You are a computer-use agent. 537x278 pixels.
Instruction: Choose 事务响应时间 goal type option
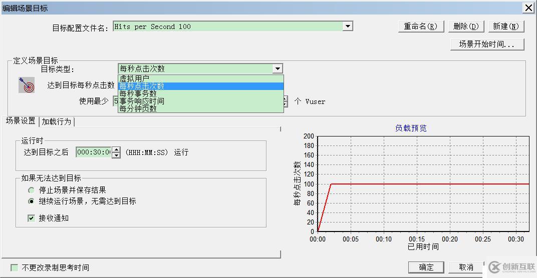[x=201, y=101]
